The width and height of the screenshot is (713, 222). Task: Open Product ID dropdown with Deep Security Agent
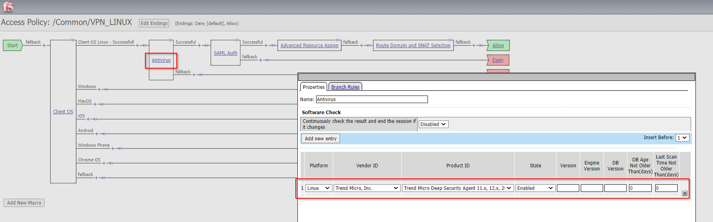(458, 188)
